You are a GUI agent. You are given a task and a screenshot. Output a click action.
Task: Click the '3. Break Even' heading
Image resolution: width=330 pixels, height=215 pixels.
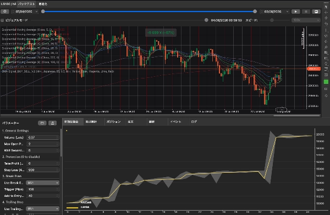12,176
